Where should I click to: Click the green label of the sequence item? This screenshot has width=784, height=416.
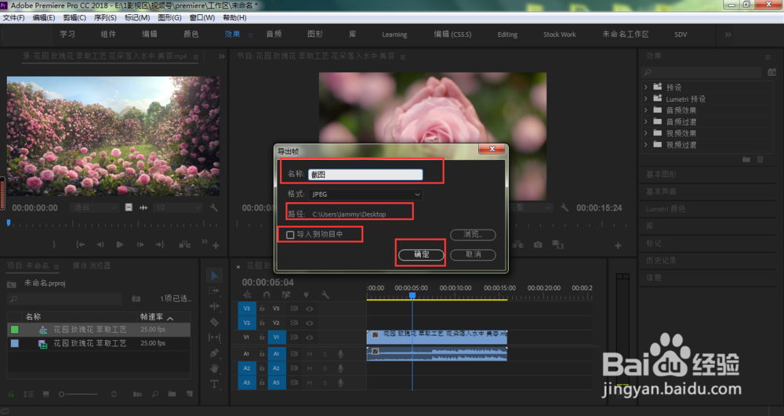(14, 330)
